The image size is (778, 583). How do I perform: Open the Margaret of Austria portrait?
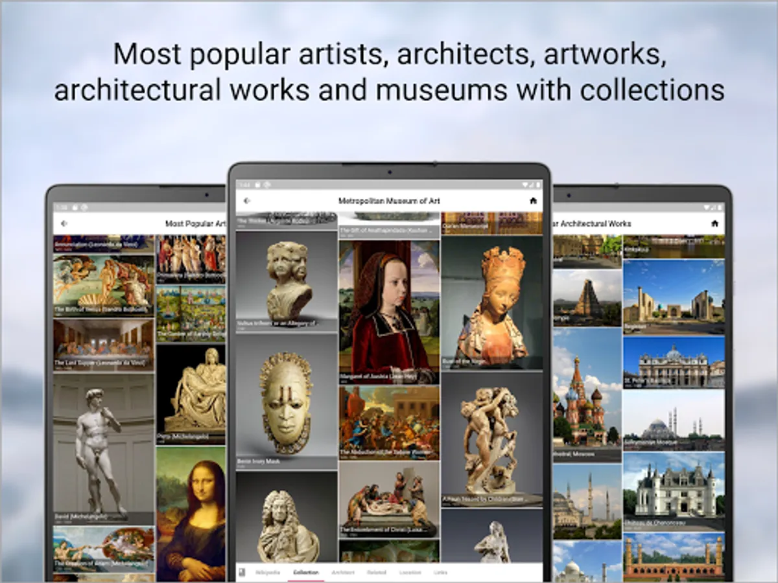click(389, 312)
